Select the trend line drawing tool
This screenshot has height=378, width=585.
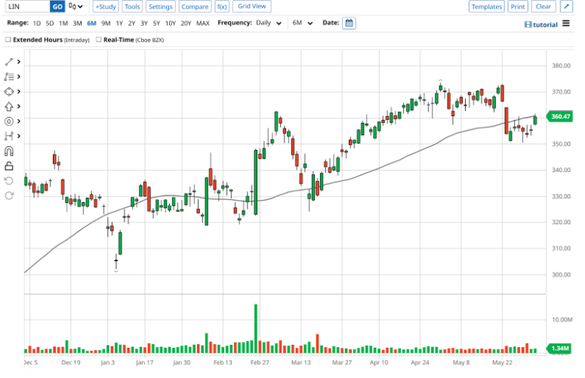[x=9, y=62]
